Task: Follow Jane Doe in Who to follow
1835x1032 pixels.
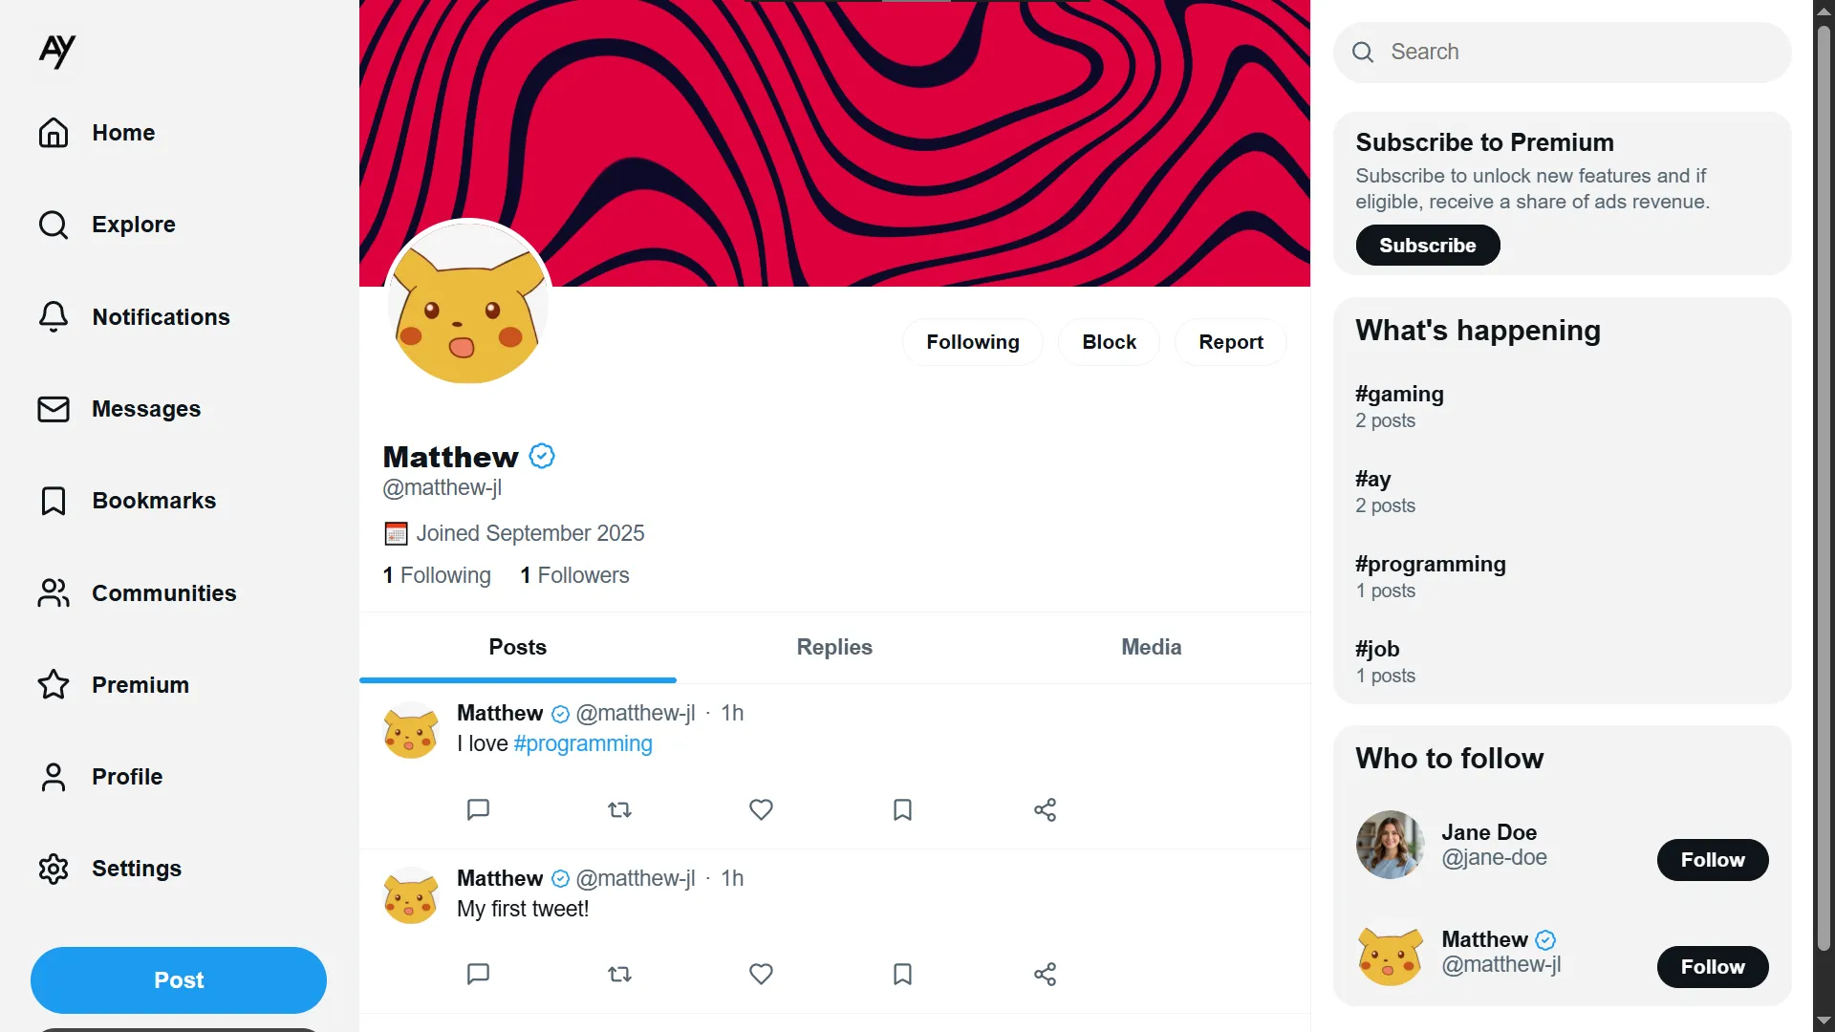Action: point(1712,860)
